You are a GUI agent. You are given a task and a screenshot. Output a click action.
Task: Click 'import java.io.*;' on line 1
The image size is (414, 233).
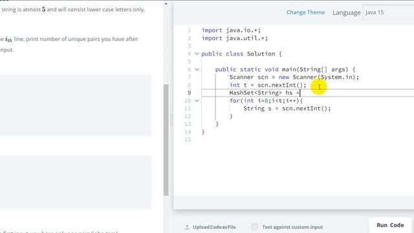click(x=231, y=30)
